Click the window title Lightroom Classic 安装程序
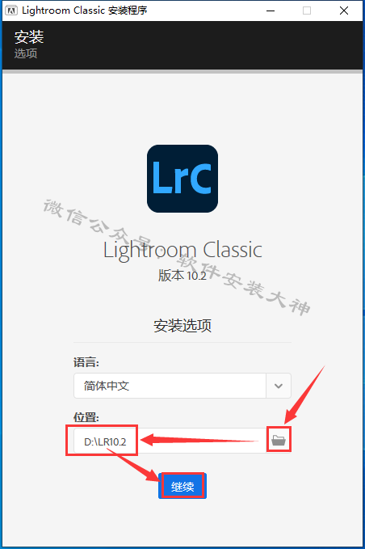This screenshot has height=549, width=365. (85, 11)
